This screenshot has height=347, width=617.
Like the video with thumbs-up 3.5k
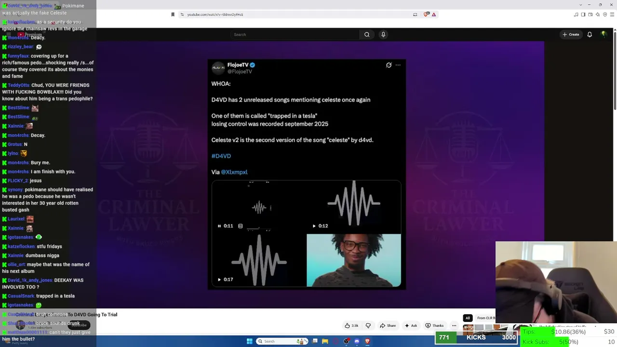point(351,326)
